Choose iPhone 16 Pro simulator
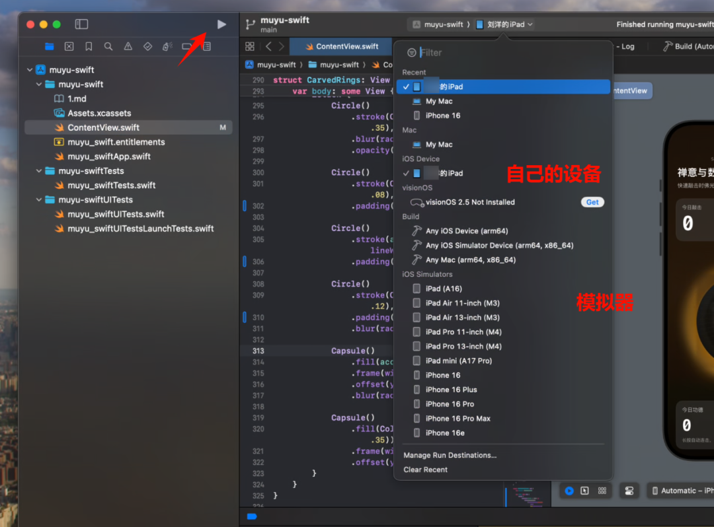Viewport: 714px width, 527px height. click(503, 404)
